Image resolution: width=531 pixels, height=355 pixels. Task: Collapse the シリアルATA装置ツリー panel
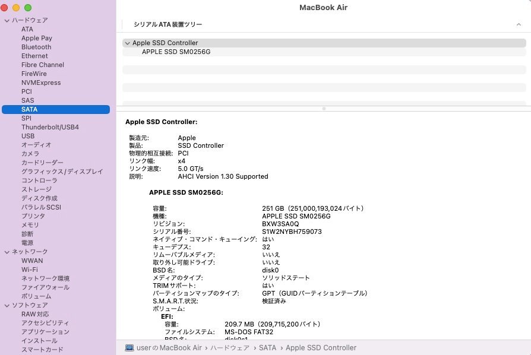[519, 24]
